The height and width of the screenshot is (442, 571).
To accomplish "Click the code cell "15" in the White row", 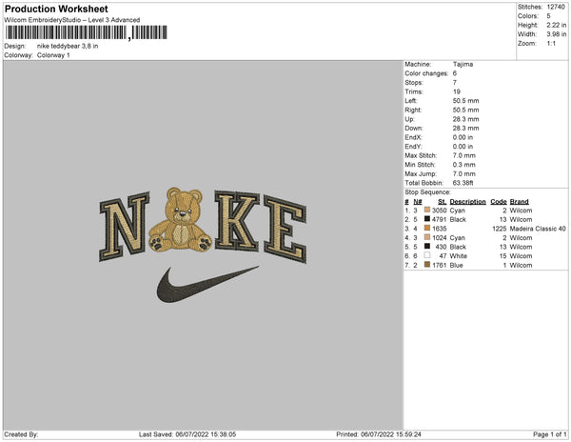I will tap(502, 256).
